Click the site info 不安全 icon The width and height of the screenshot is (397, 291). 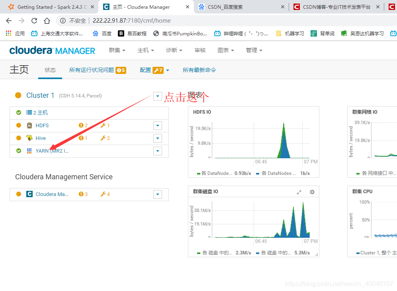63,21
